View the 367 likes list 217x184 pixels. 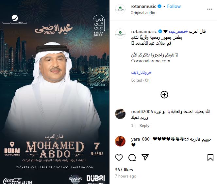click(124, 170)
